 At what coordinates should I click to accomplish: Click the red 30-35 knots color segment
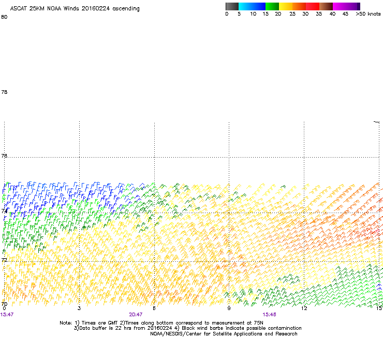click(x=313, y=6)
